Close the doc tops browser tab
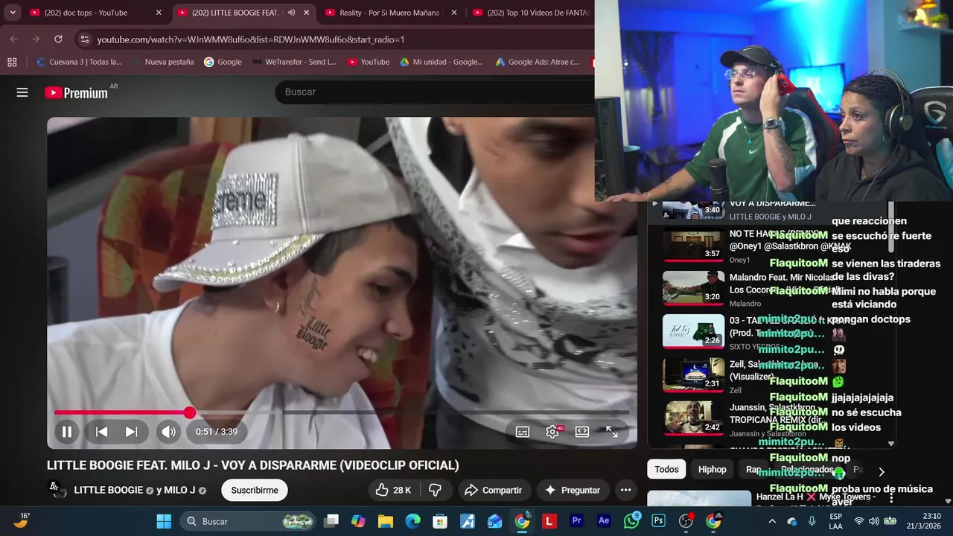 click(159, 13)
